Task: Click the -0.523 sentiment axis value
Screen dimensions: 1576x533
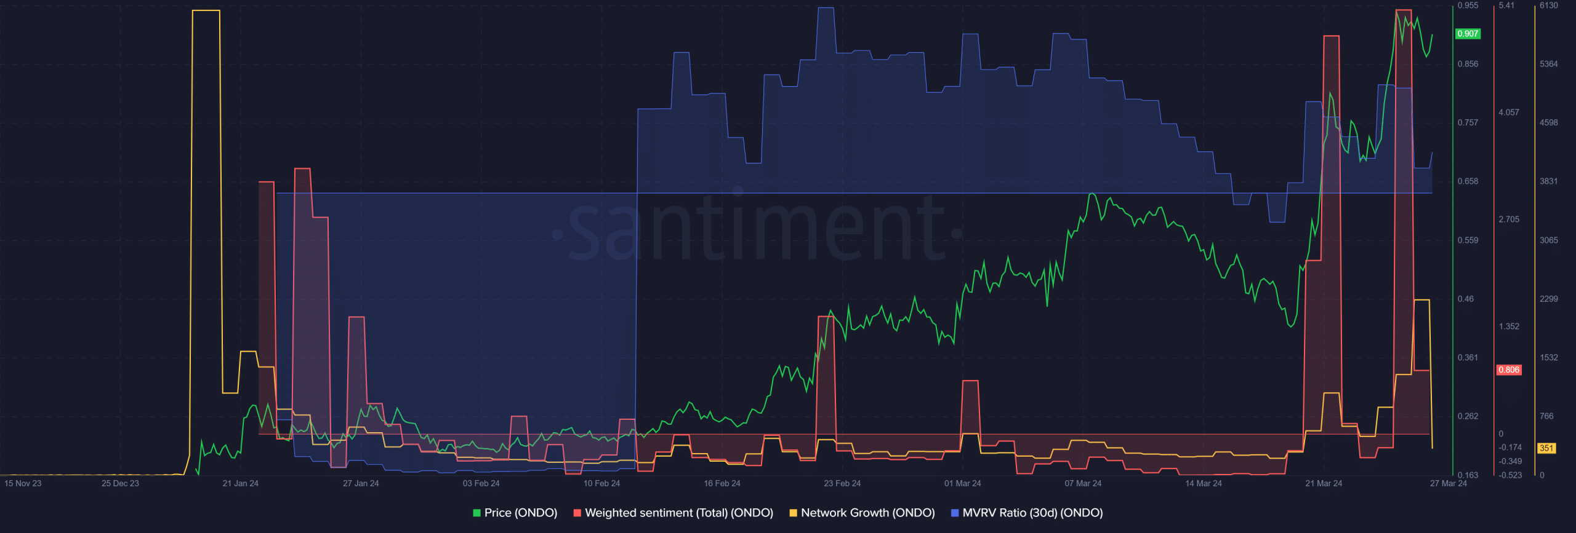Action: pos(1510,475)
